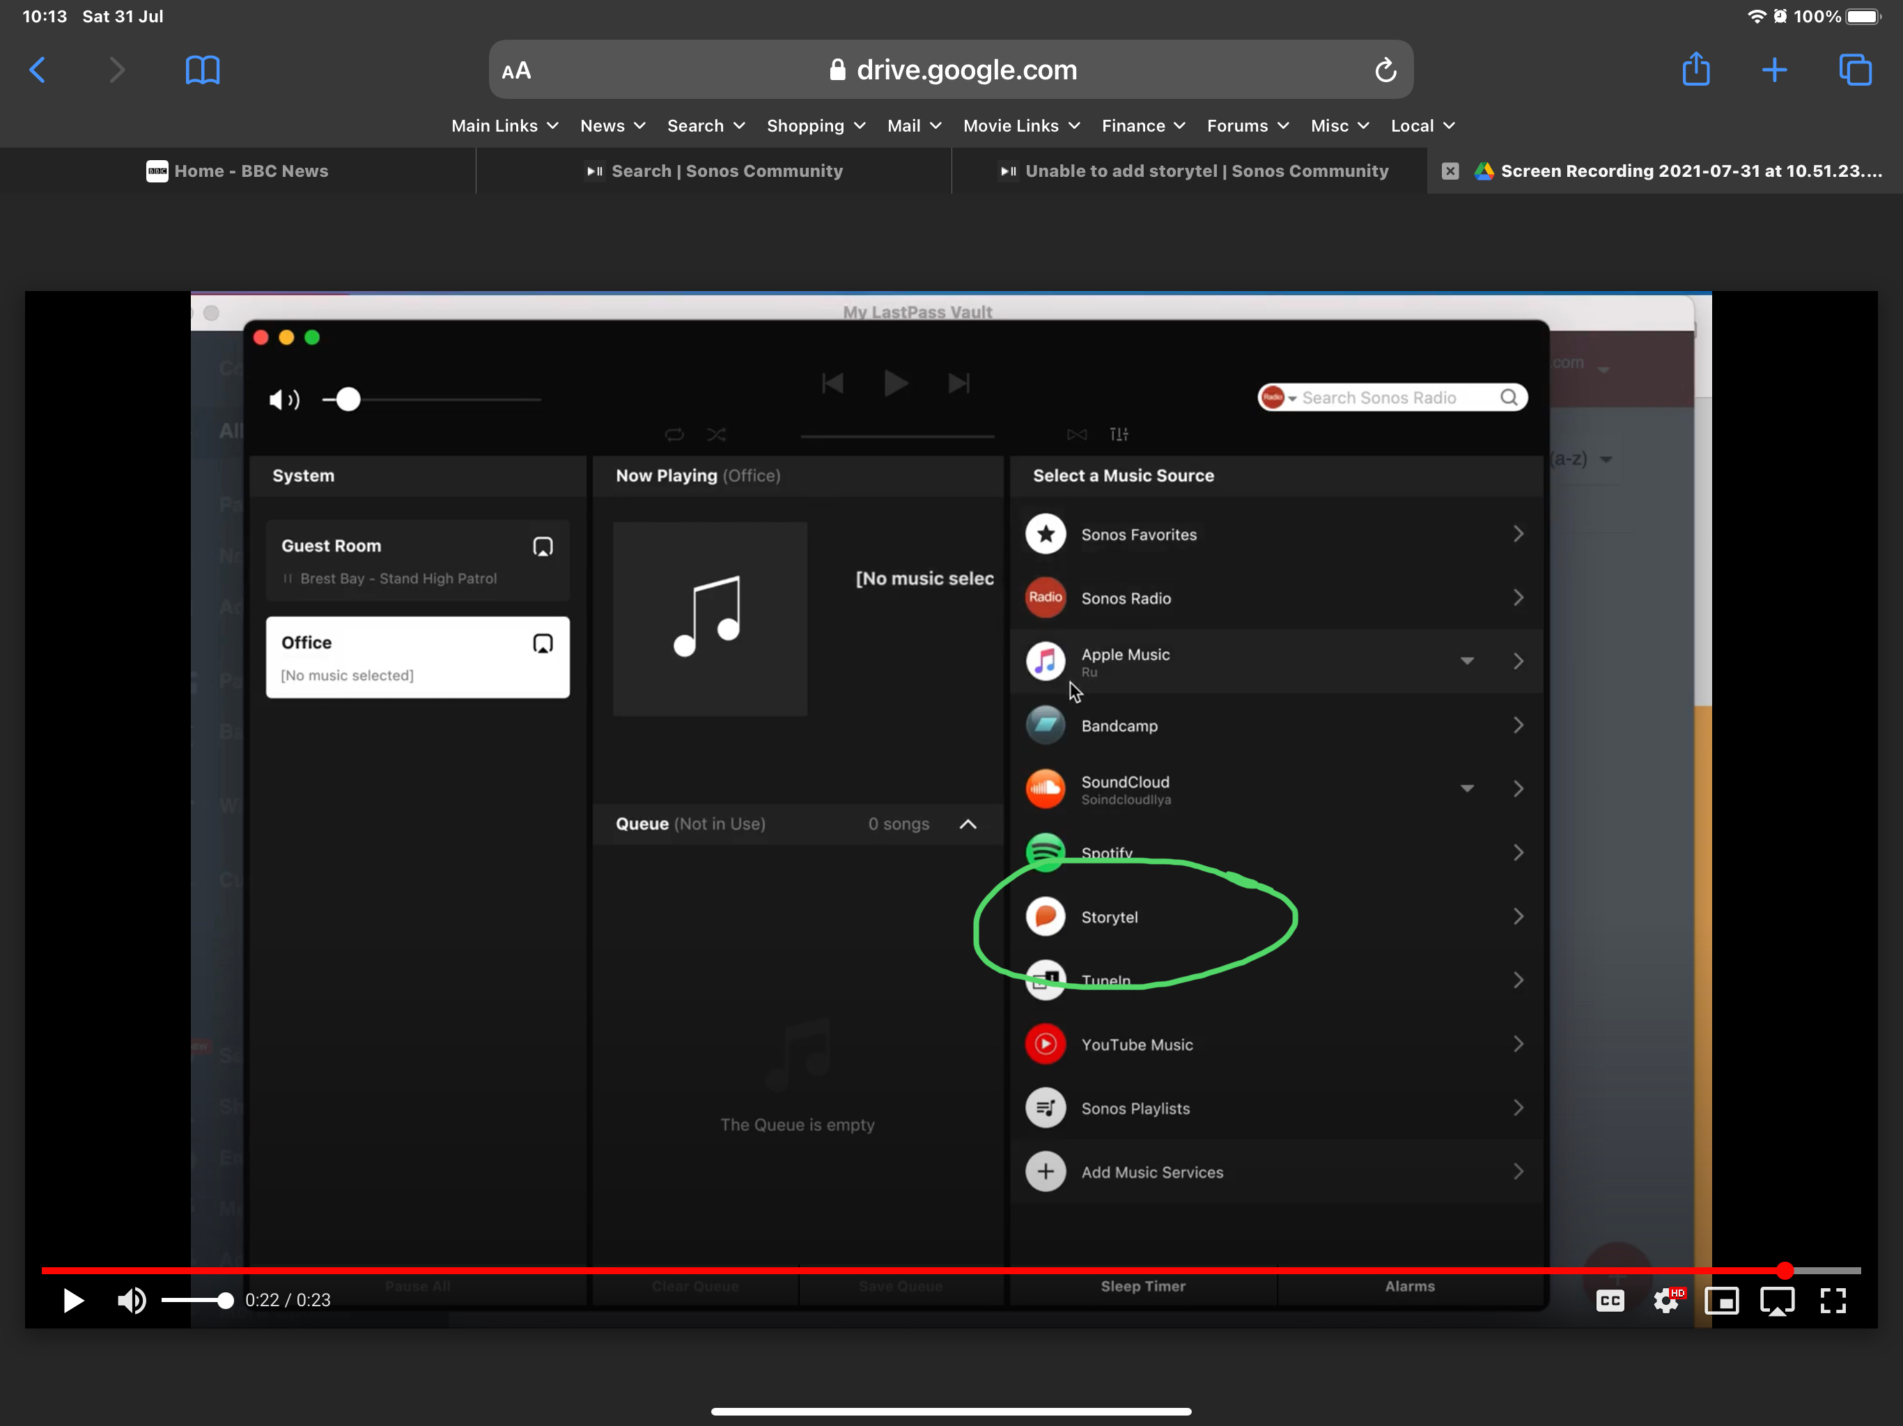Collapse the Queue panel chevron
Image resolution: width=1903 pixels, height=1426 pixels.
click(968, 824)
